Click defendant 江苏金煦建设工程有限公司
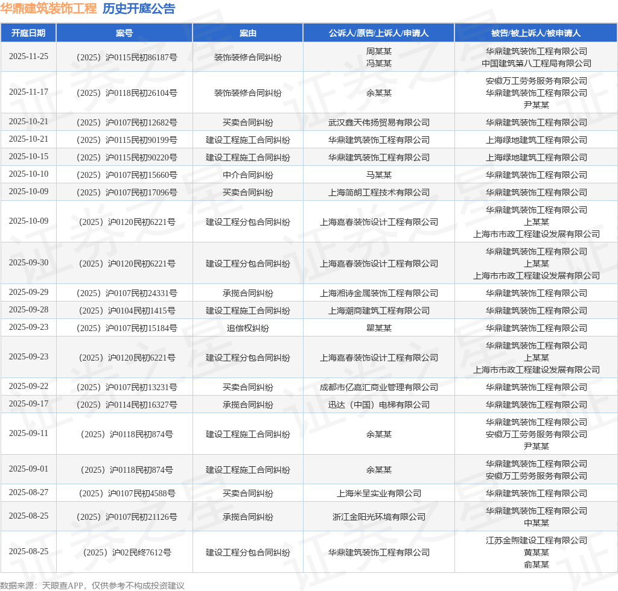The width and height of the screenshot is (618, 591). pos(536,541)
